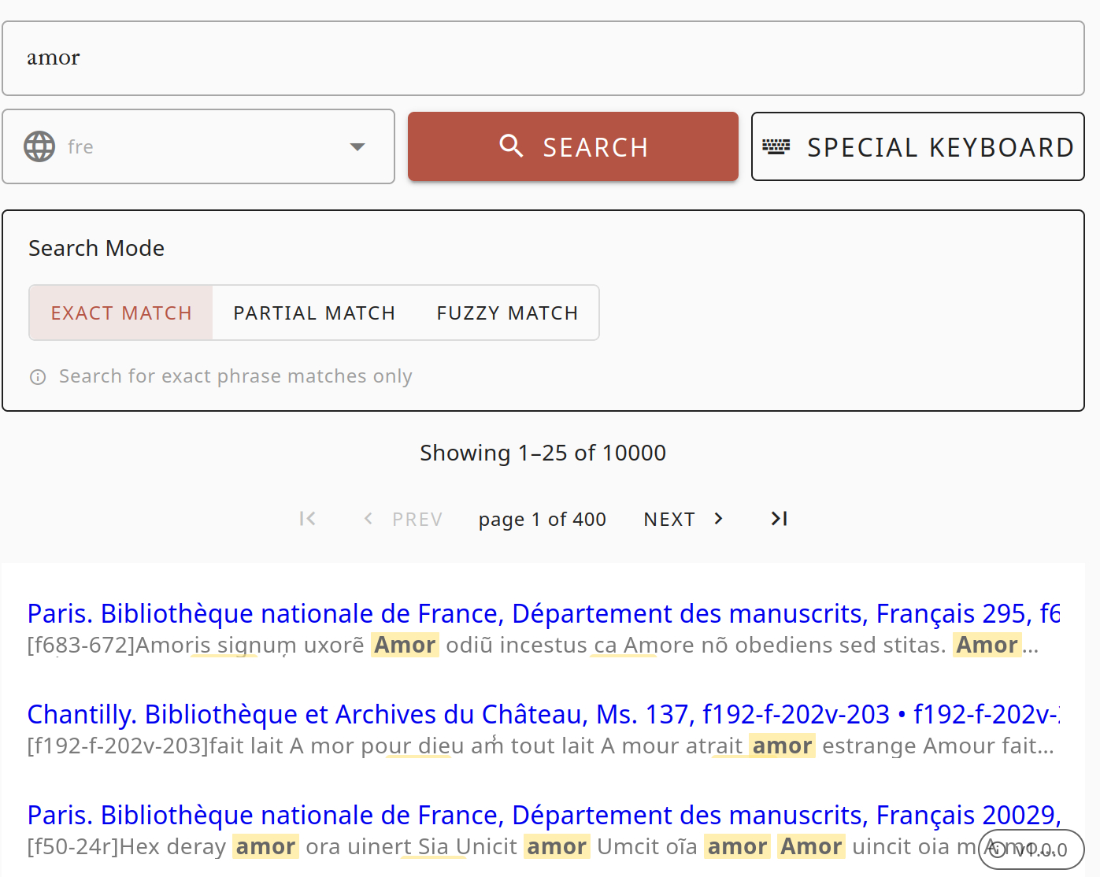Open Paris BnF Français 20029 result
The image size is (1100, 877).
(x=543, y=815)
